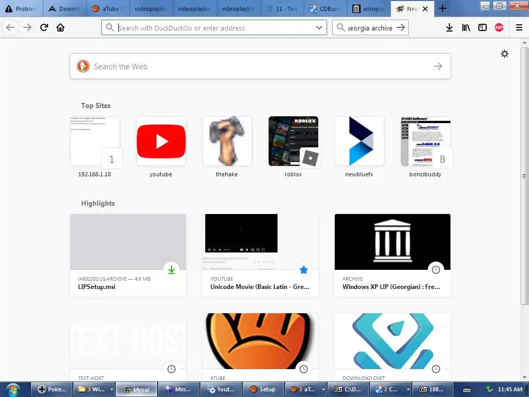Switch to Min... taskbar button
Screen dimensions: 529x397
coord(178,389)
